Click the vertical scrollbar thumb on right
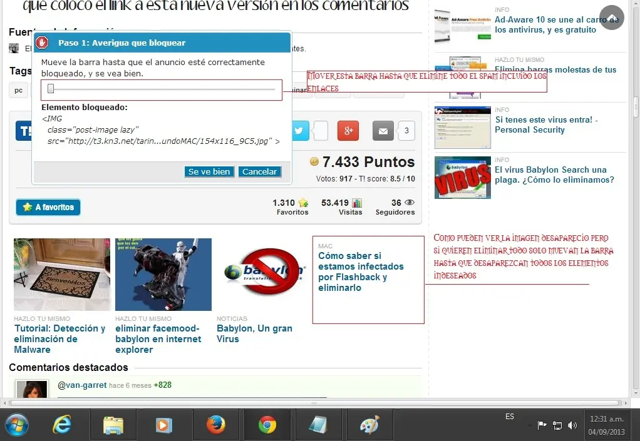Image resolution: width=640 pixels, height=441 pixels. [636, 106]
